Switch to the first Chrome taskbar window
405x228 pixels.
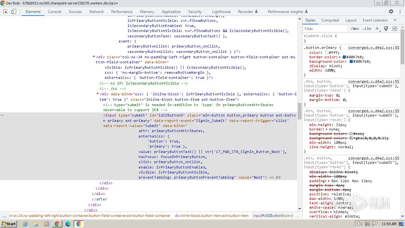[x=57, y=224]
